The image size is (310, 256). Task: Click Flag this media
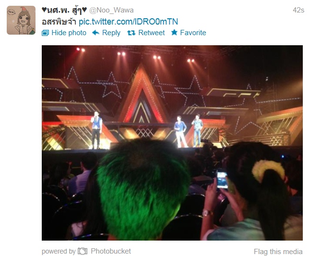(x=278, y=252)
